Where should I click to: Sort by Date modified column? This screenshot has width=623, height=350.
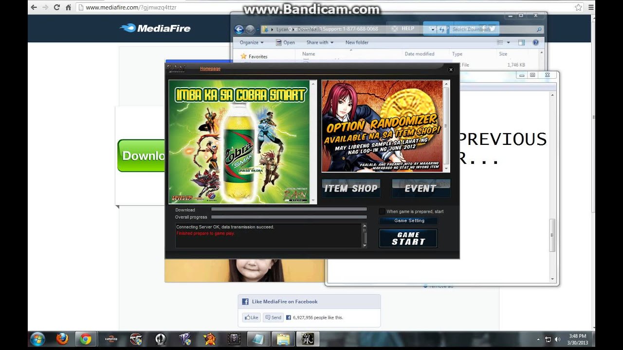420,54
